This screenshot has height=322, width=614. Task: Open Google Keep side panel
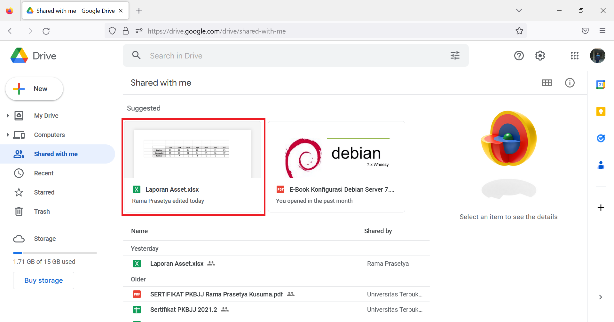tap(601, 111)
